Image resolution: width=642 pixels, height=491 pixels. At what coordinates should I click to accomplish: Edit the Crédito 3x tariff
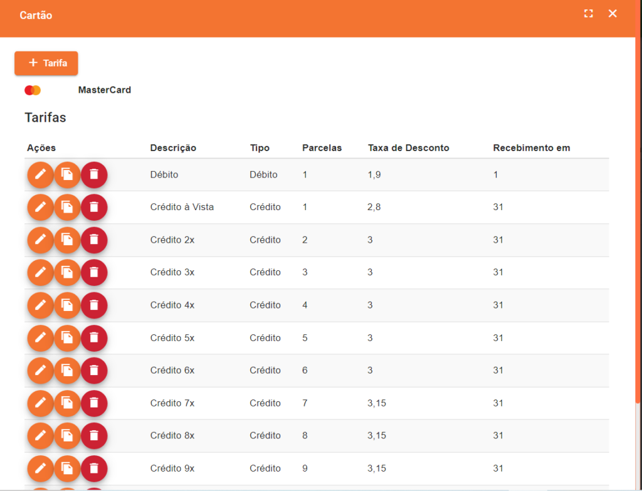pyautogui.click(x=40, y=272)
